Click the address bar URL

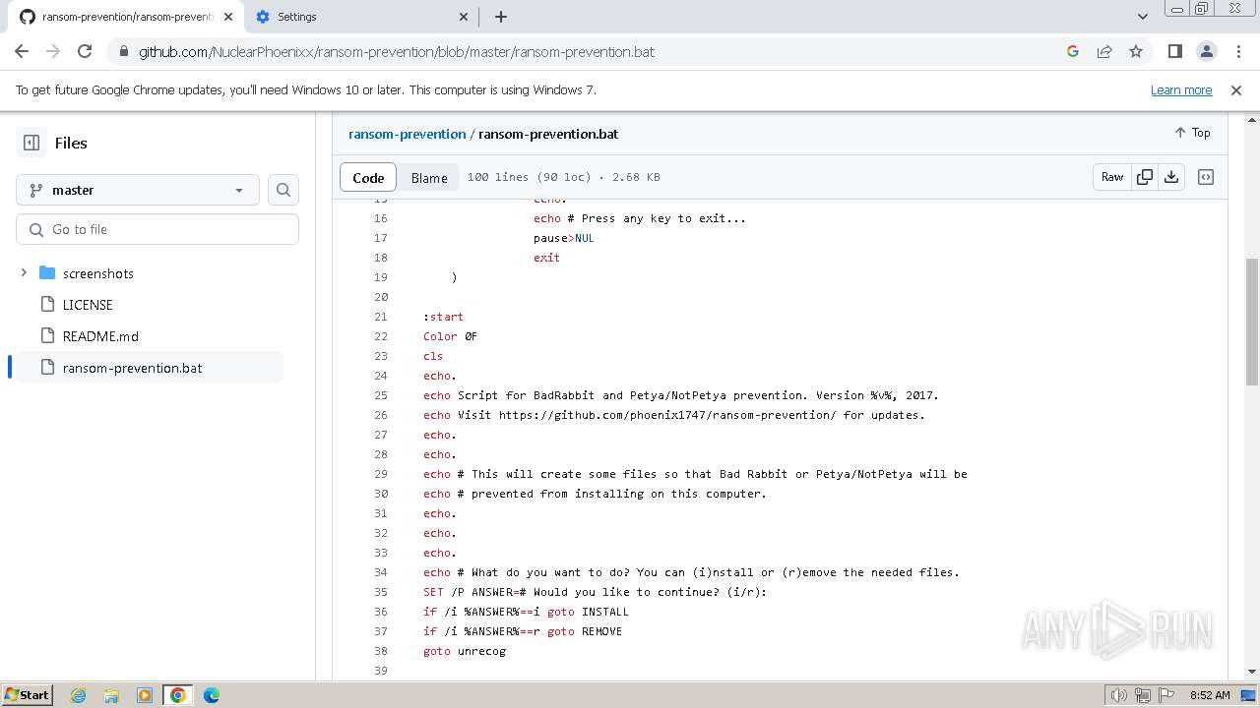click(x=397, y=52)
